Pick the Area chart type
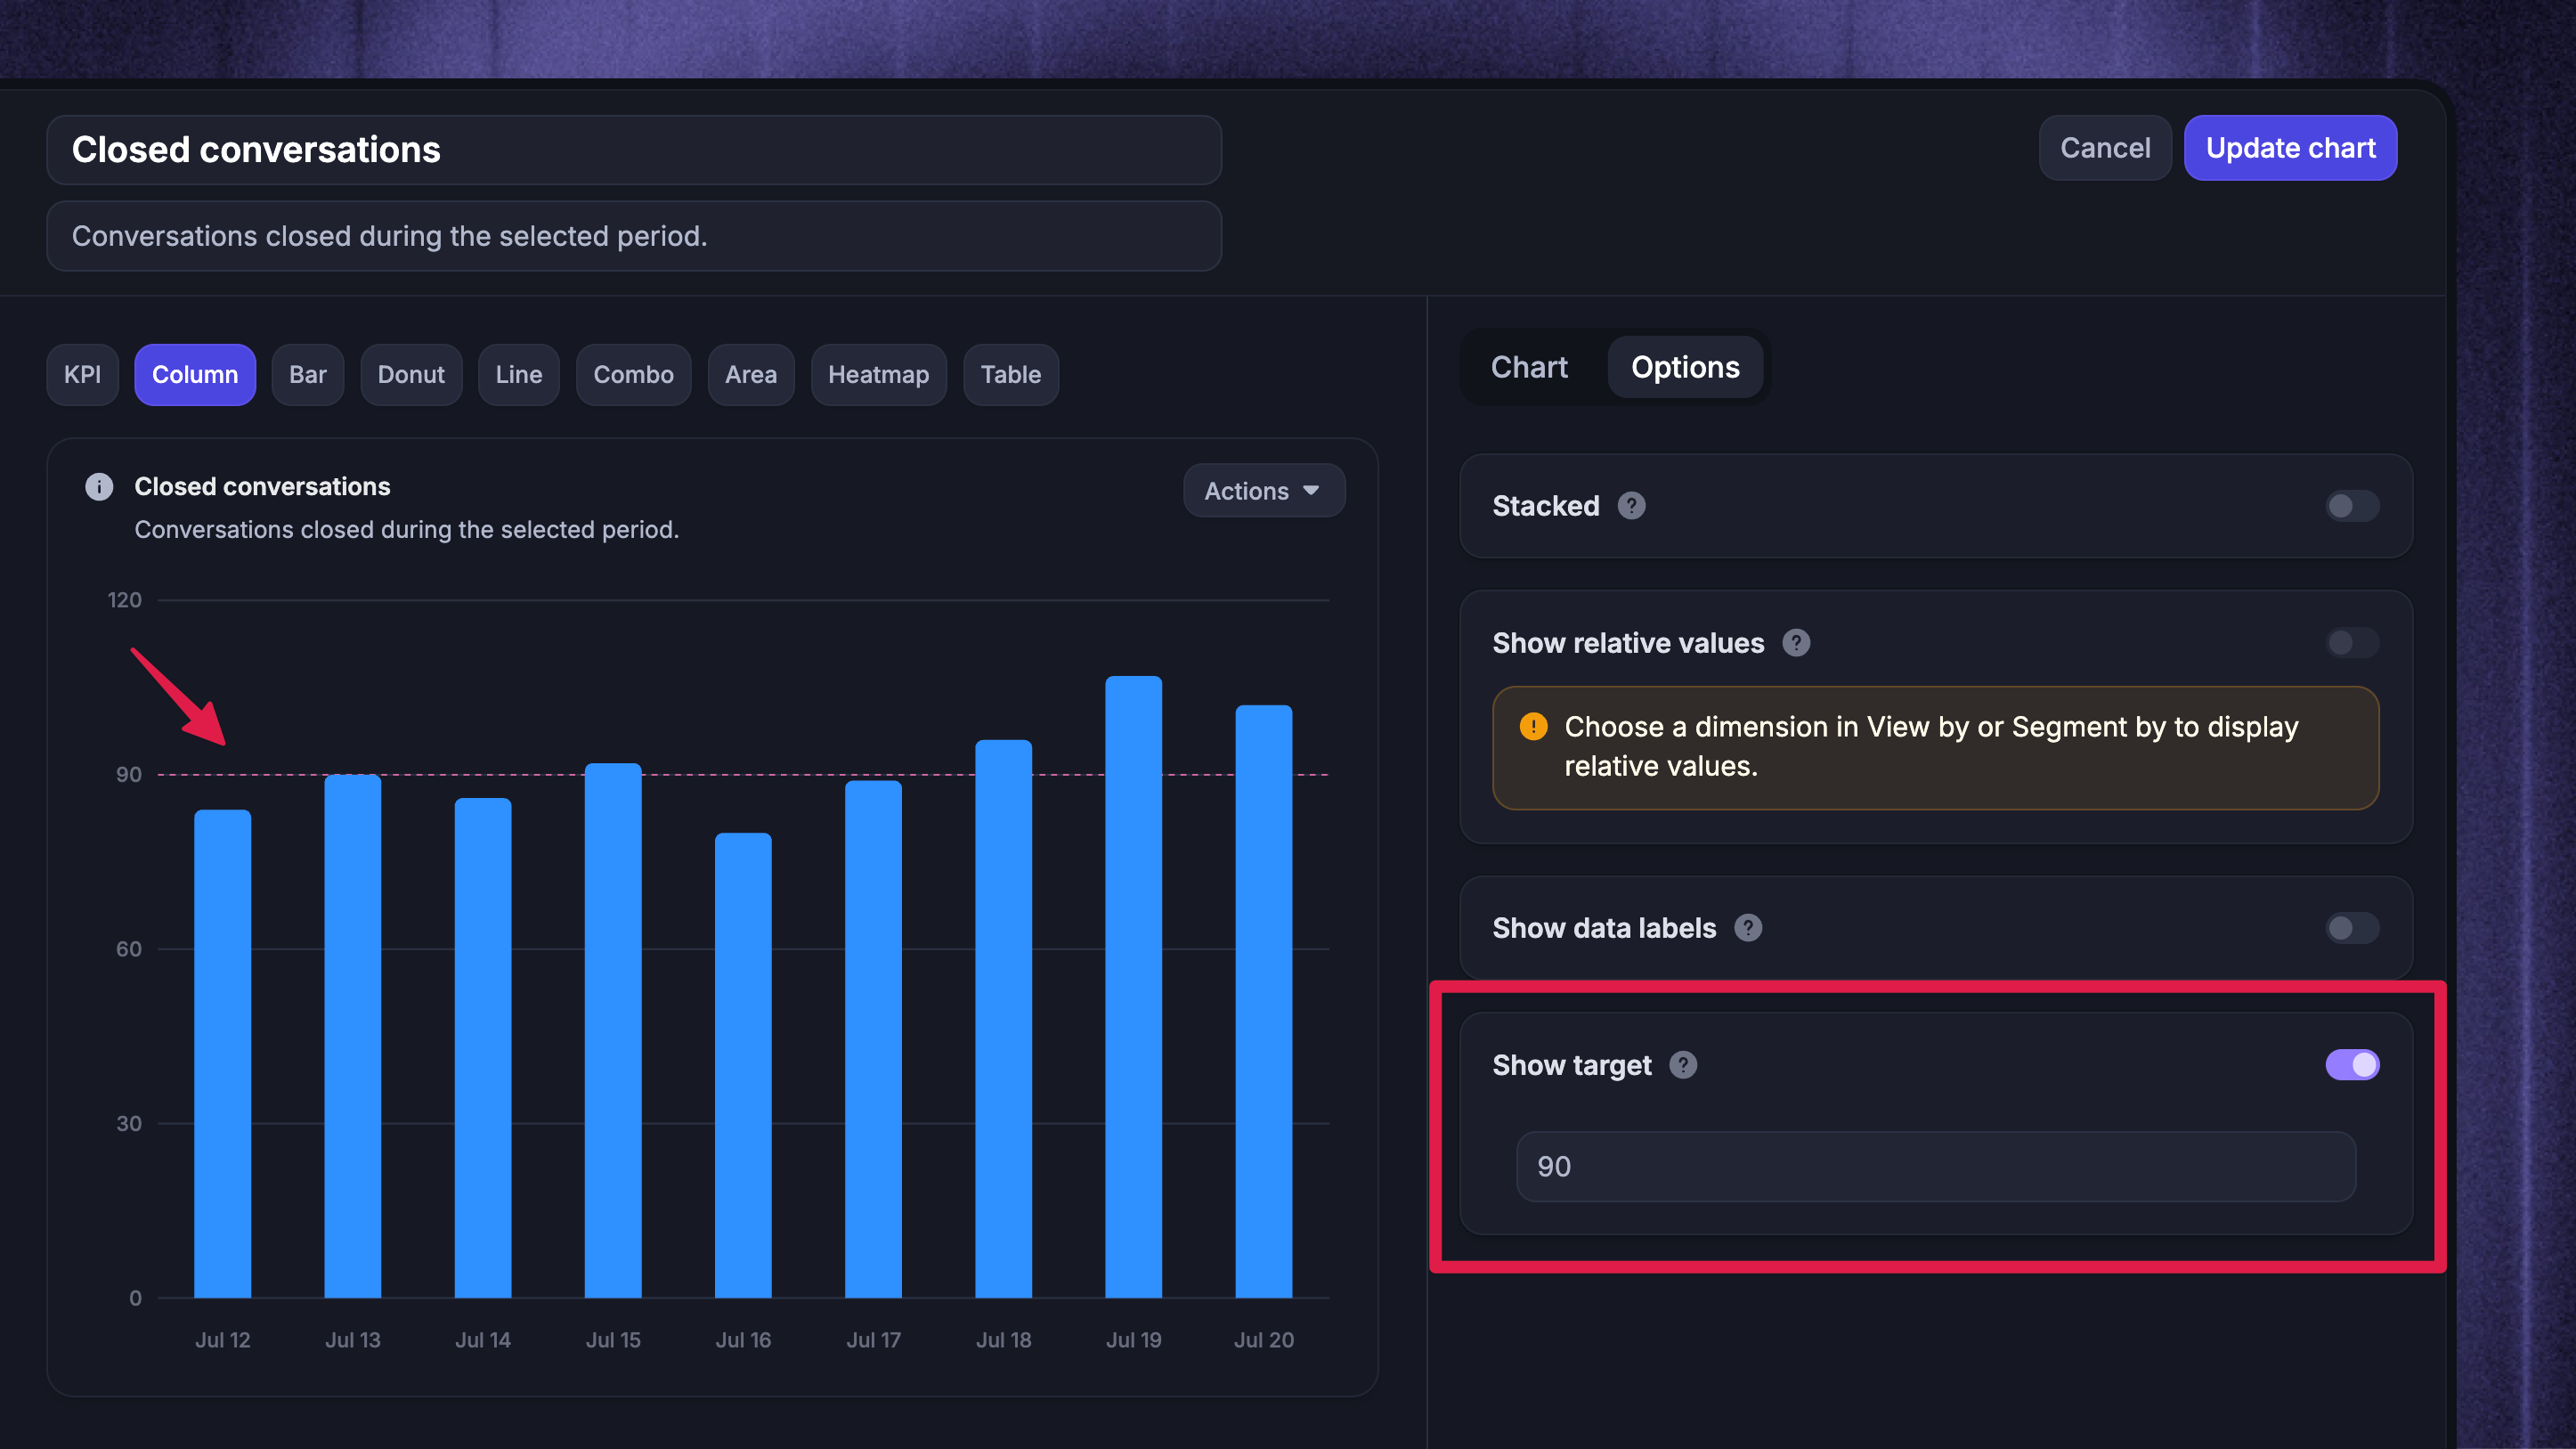 751,375
